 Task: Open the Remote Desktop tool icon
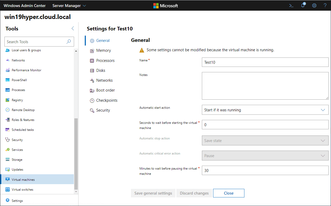[7, 110]
